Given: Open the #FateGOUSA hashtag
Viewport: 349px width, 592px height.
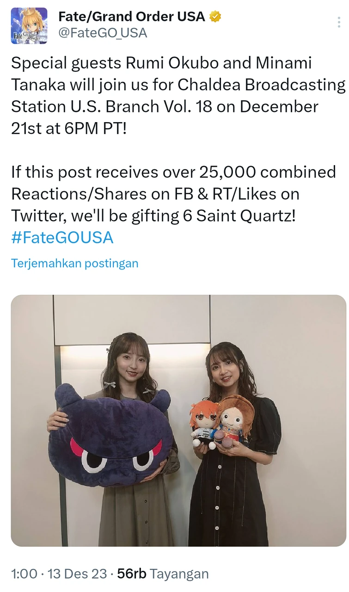Looking at the screenshot, I should 62,238.
